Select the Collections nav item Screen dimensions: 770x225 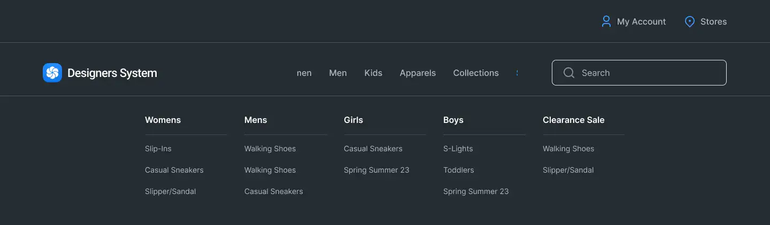pos(476,73)
